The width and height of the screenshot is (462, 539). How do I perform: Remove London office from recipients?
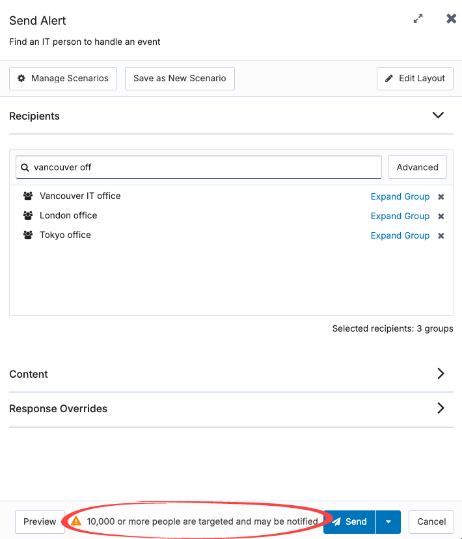pos(441,217)
